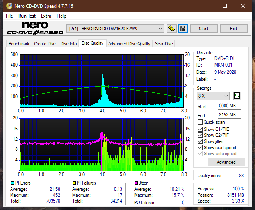The image size is (255, 210).
Task: Click PI Errors average 21.58
Action: pyautogui.click(x=55, y=189)
